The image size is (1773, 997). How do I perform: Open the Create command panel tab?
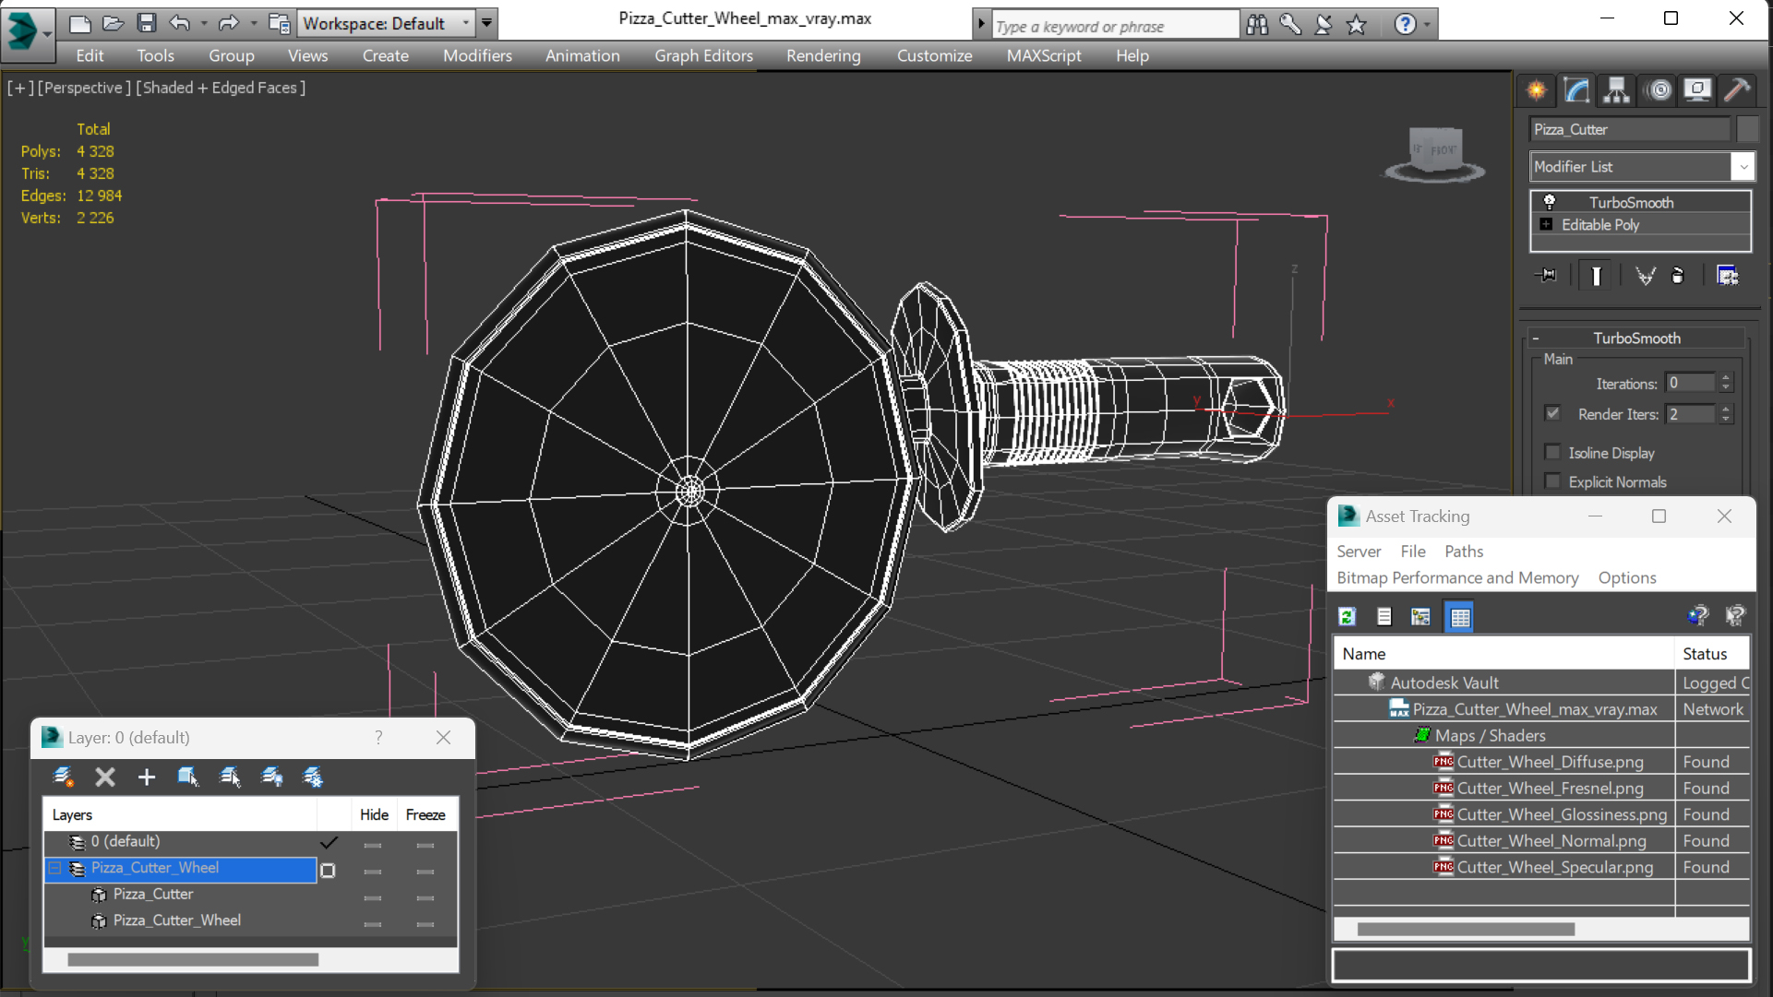pos(1537,90)
